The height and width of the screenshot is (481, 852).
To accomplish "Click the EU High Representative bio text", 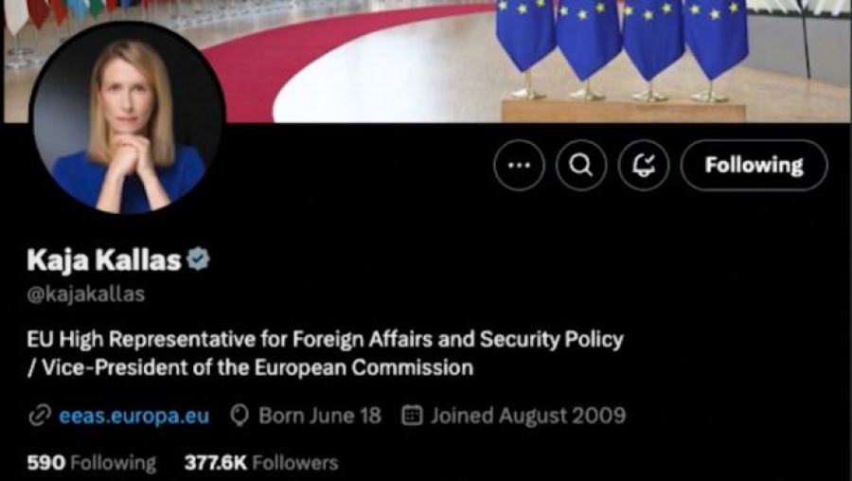I will pos(325,340).
